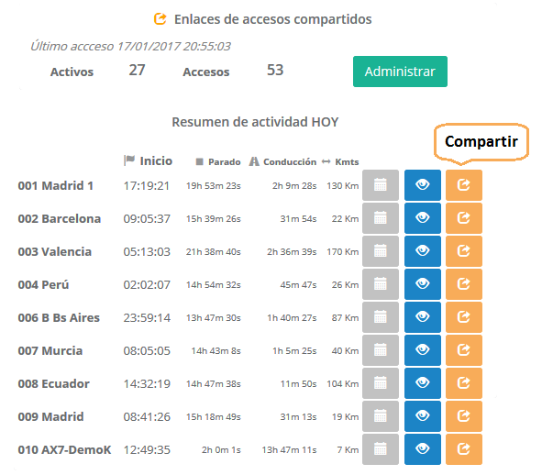Click the Administrar button

(x=400, y=72)
